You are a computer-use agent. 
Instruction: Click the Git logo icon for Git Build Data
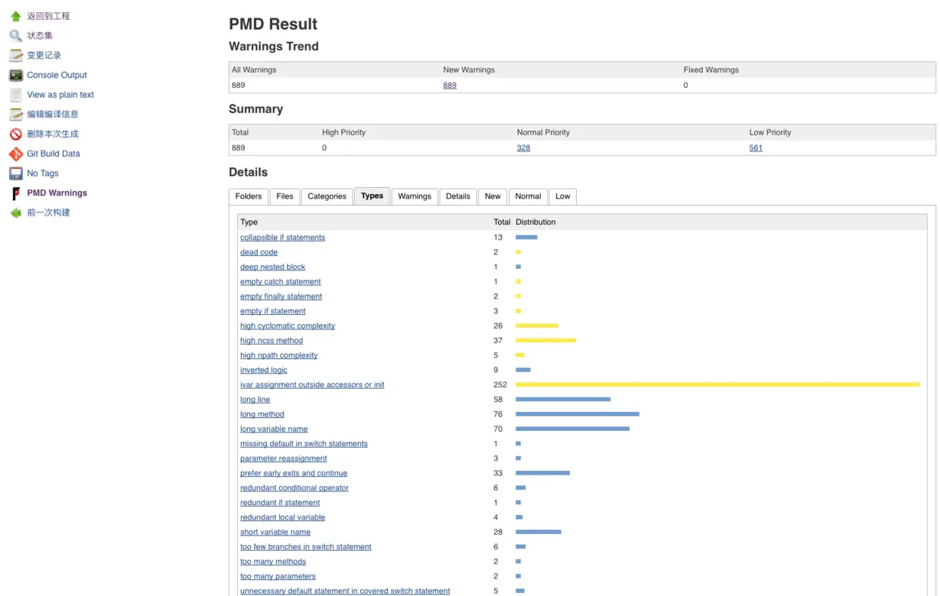[16, 154]
